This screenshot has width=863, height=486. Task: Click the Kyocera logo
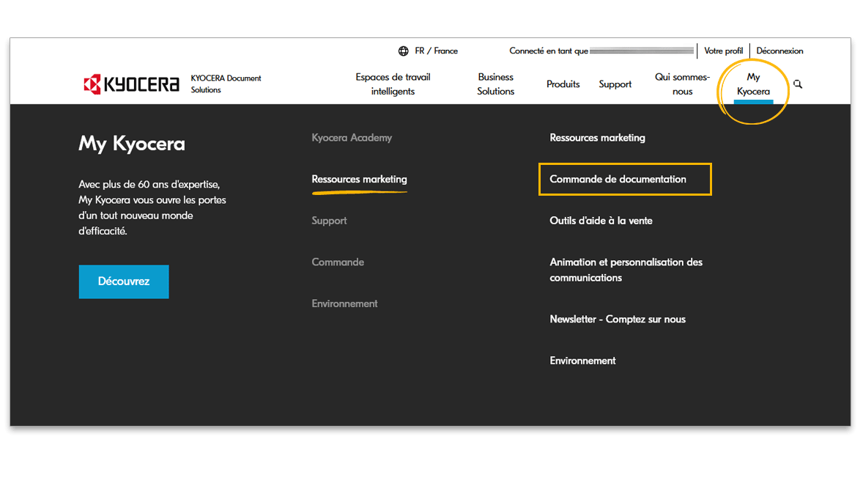pyautogui.click(x=131, y=84)
